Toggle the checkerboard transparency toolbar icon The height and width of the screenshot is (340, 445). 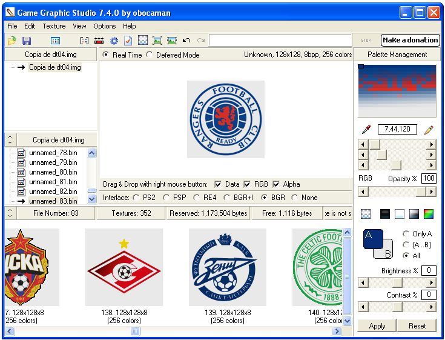(143, 41)
